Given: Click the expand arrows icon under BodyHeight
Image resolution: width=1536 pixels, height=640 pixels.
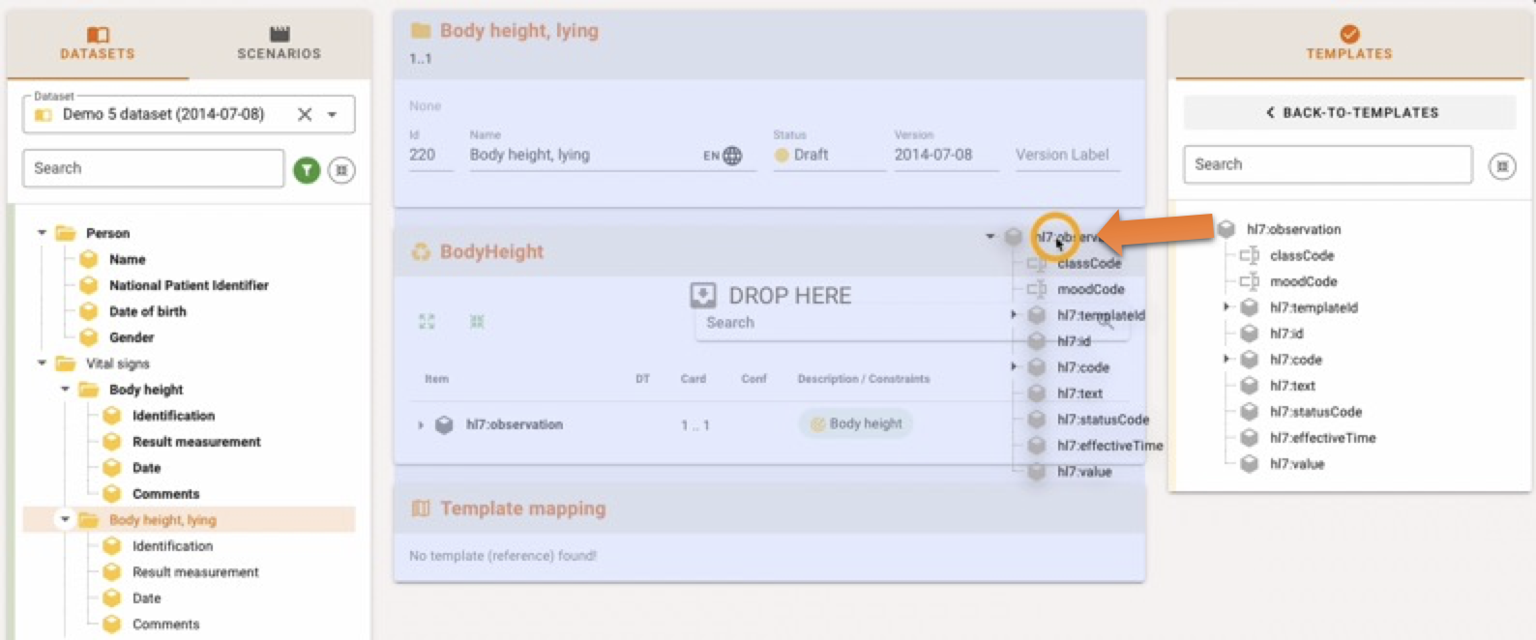Looking at the screenshot, I should click(427, 321).
